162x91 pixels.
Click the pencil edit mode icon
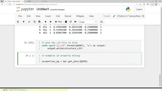pos(114,16)
